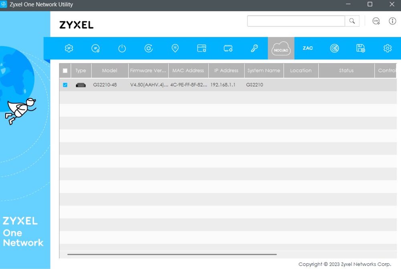
Task: Sort by System Name column header
Action: [264, 71]
